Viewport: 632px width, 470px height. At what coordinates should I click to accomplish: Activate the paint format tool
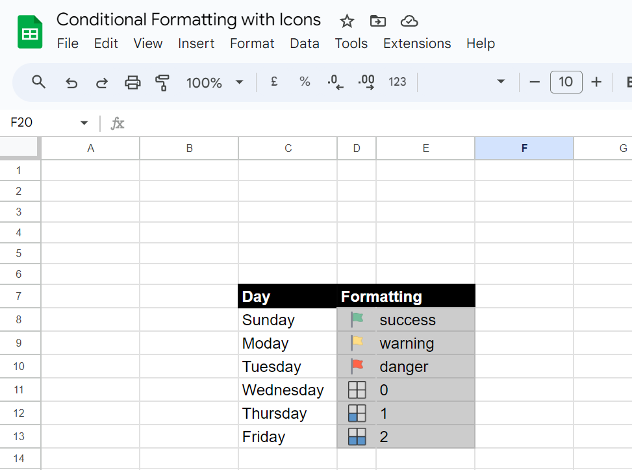162,82
